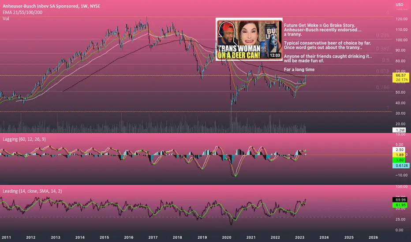Screen dimensions: 411x242
Task: Click the green 1.80 Lagging value label
Action: [x=399, y=160]
